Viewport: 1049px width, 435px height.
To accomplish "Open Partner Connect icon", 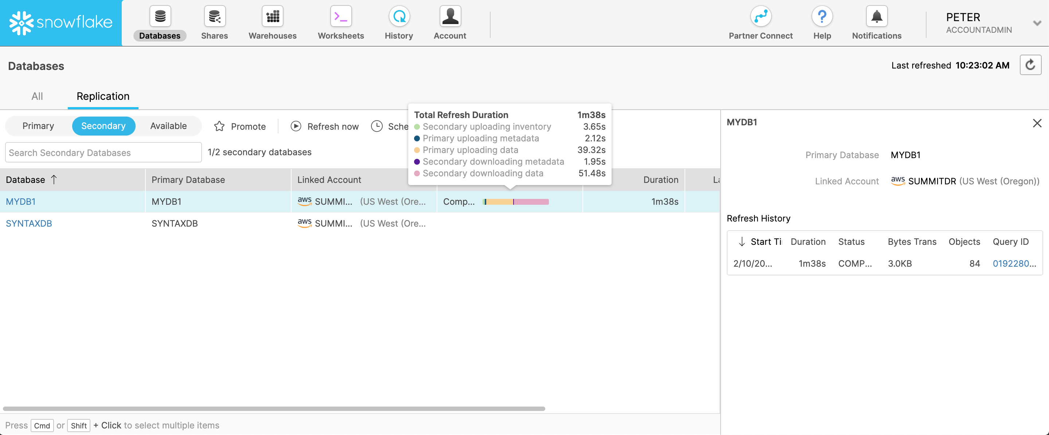I will [761, 17].
